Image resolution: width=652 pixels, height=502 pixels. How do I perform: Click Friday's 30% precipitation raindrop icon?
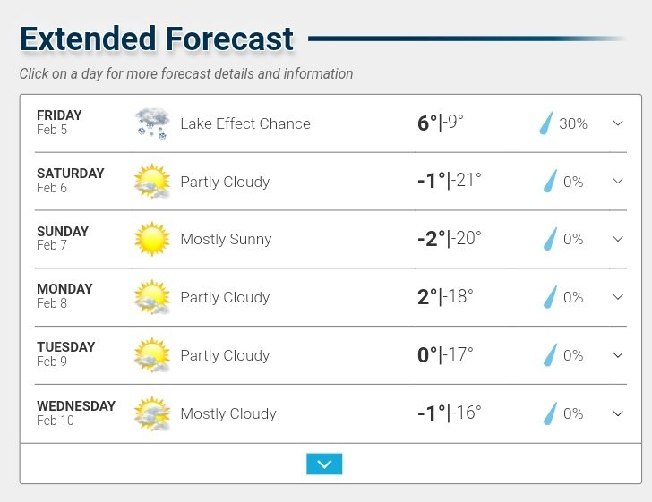click(x=546, y=123)
